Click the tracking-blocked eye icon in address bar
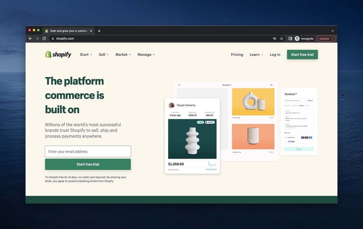This screenshot has width=363, height=229. [275, 39]
